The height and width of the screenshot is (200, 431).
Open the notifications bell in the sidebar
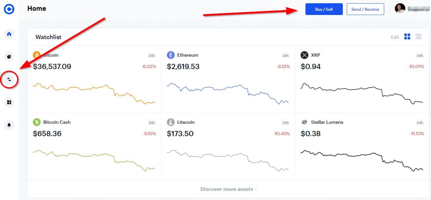(x=9, y=125)
